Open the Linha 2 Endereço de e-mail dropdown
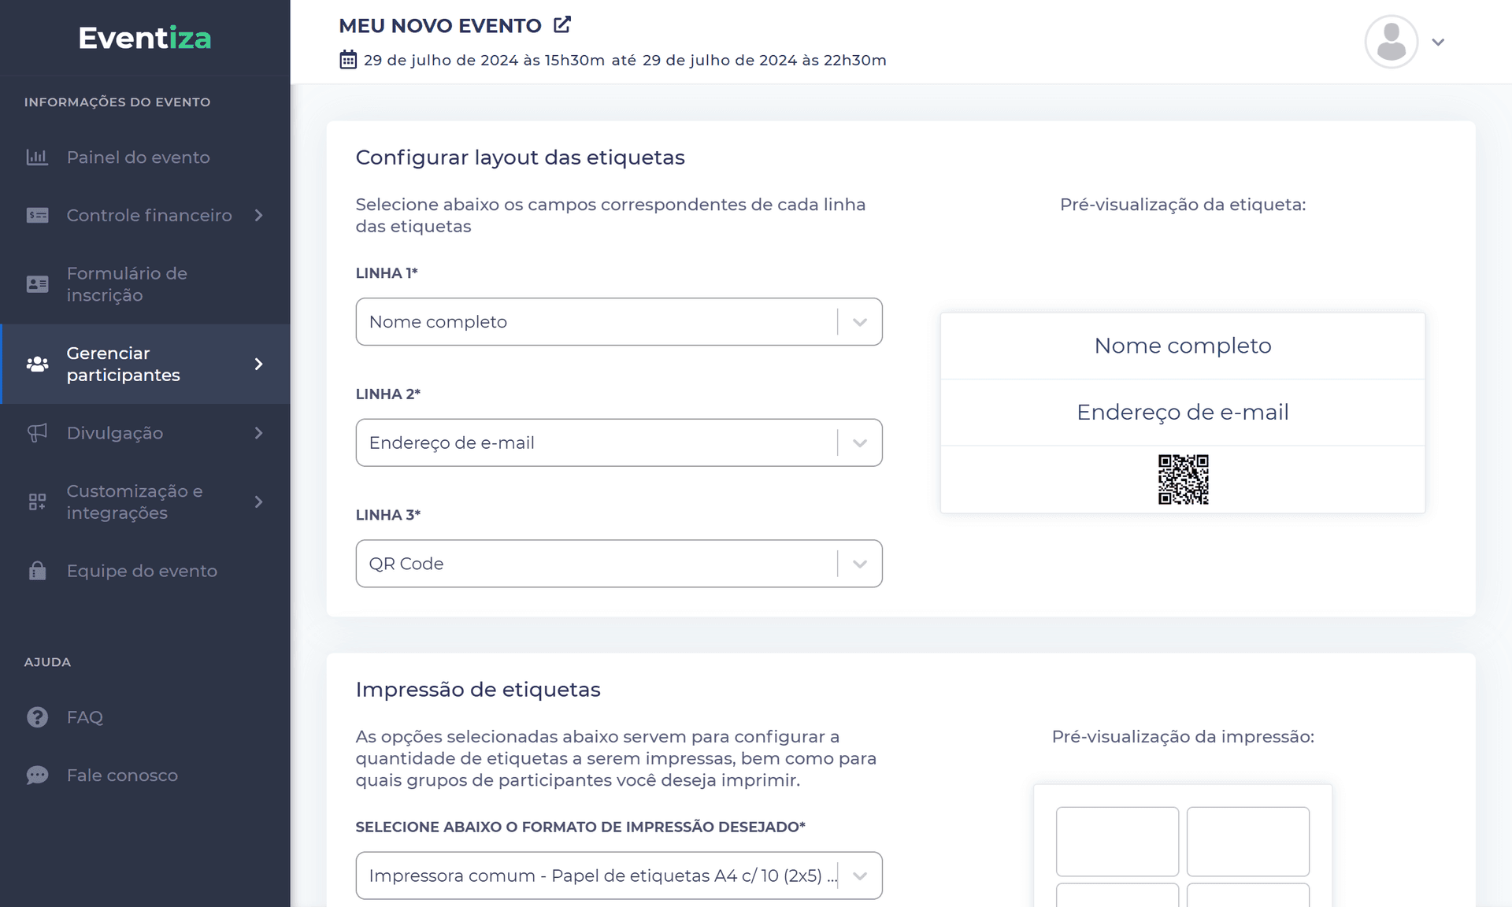Viewport: 1512px width, 907px height. tap(618, 443)
